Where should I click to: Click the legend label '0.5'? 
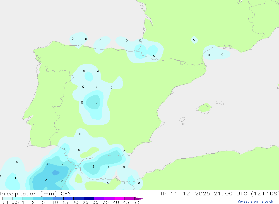click(15, 202)
